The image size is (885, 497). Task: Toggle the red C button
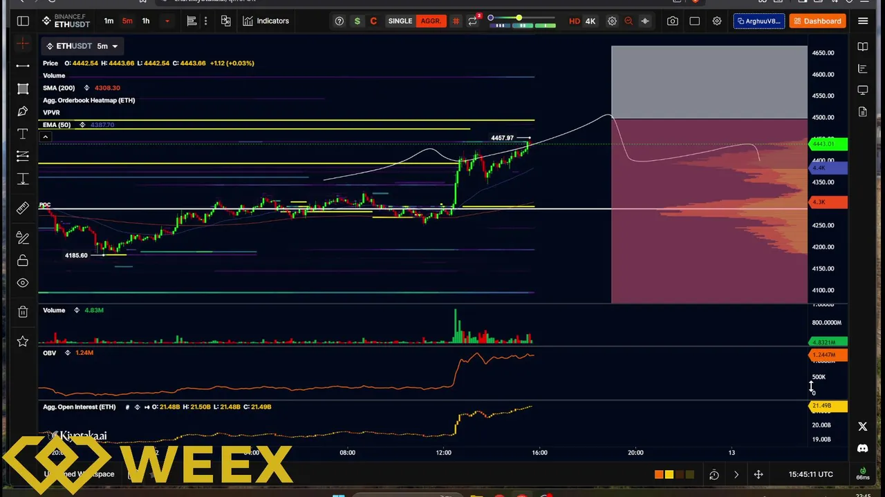(x=373, y=21)
